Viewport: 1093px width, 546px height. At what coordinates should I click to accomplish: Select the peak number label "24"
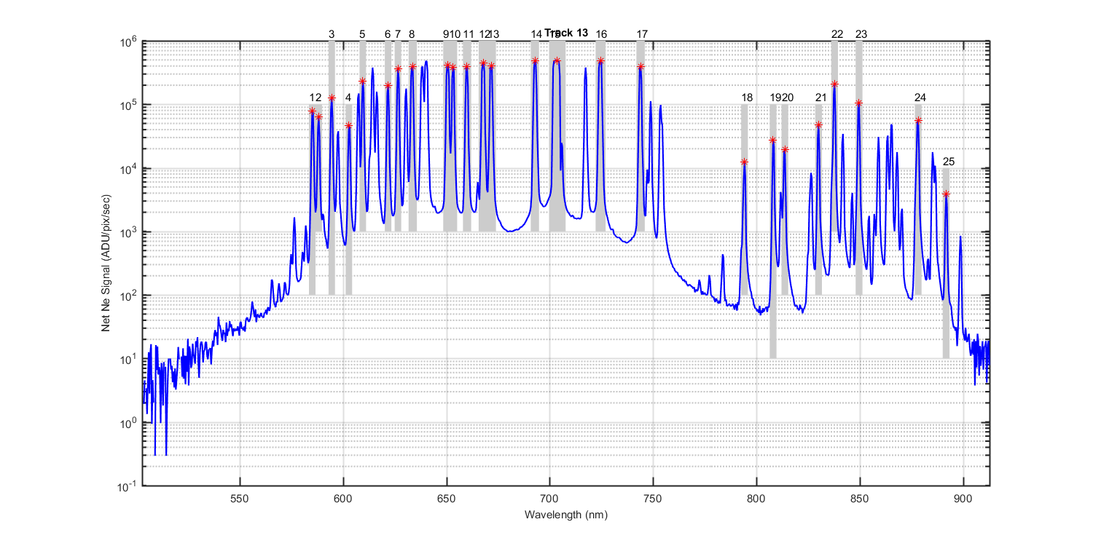(920, 98)
